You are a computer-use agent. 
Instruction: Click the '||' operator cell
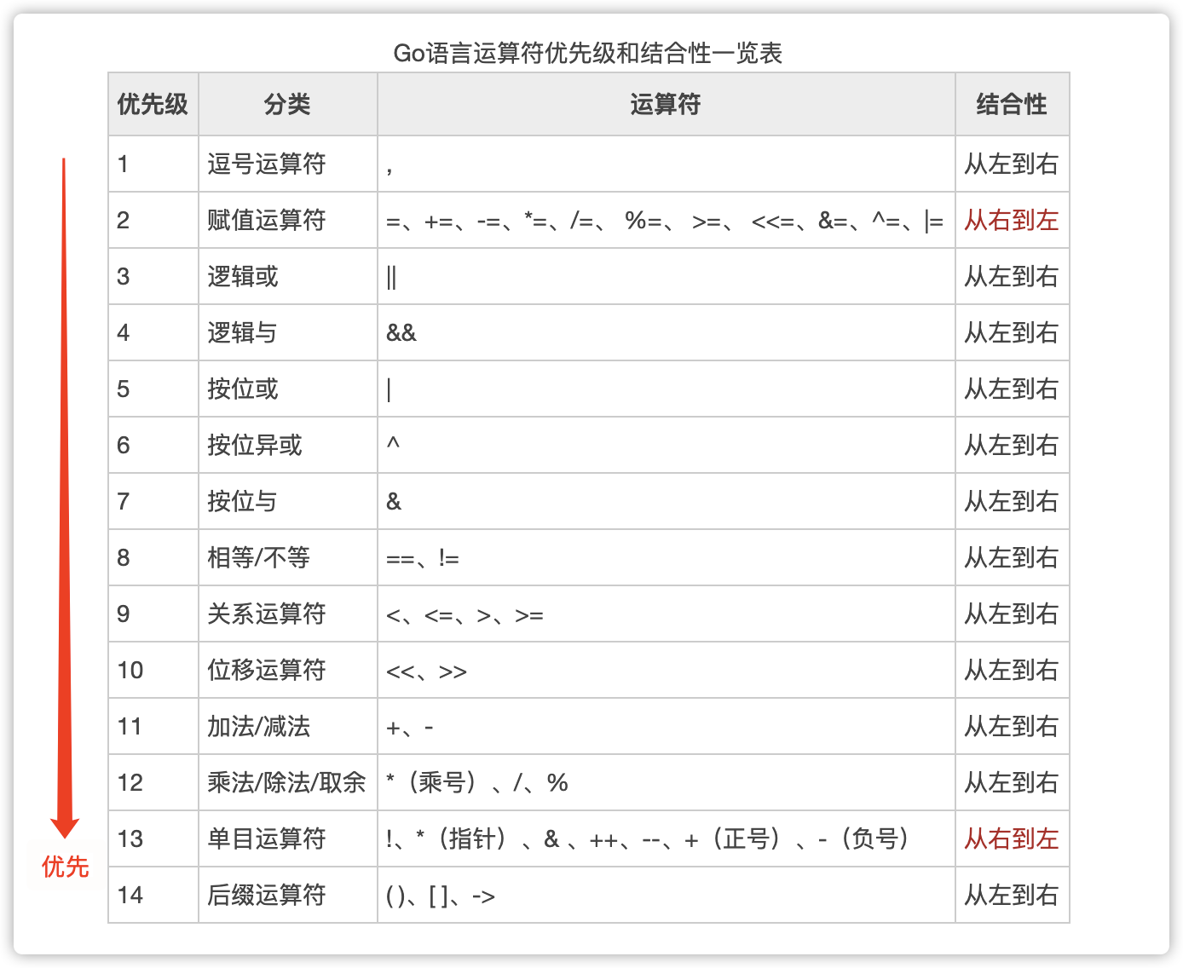666,276
